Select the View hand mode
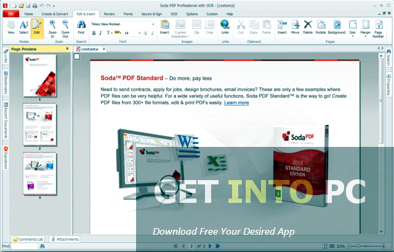Screen dimensions: 394x252 point(11,27)
